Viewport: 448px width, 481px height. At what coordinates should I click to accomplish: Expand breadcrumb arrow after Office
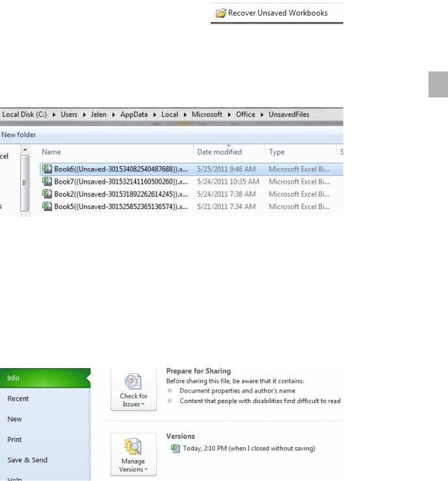pyautogui.click(x=262, y=115)
